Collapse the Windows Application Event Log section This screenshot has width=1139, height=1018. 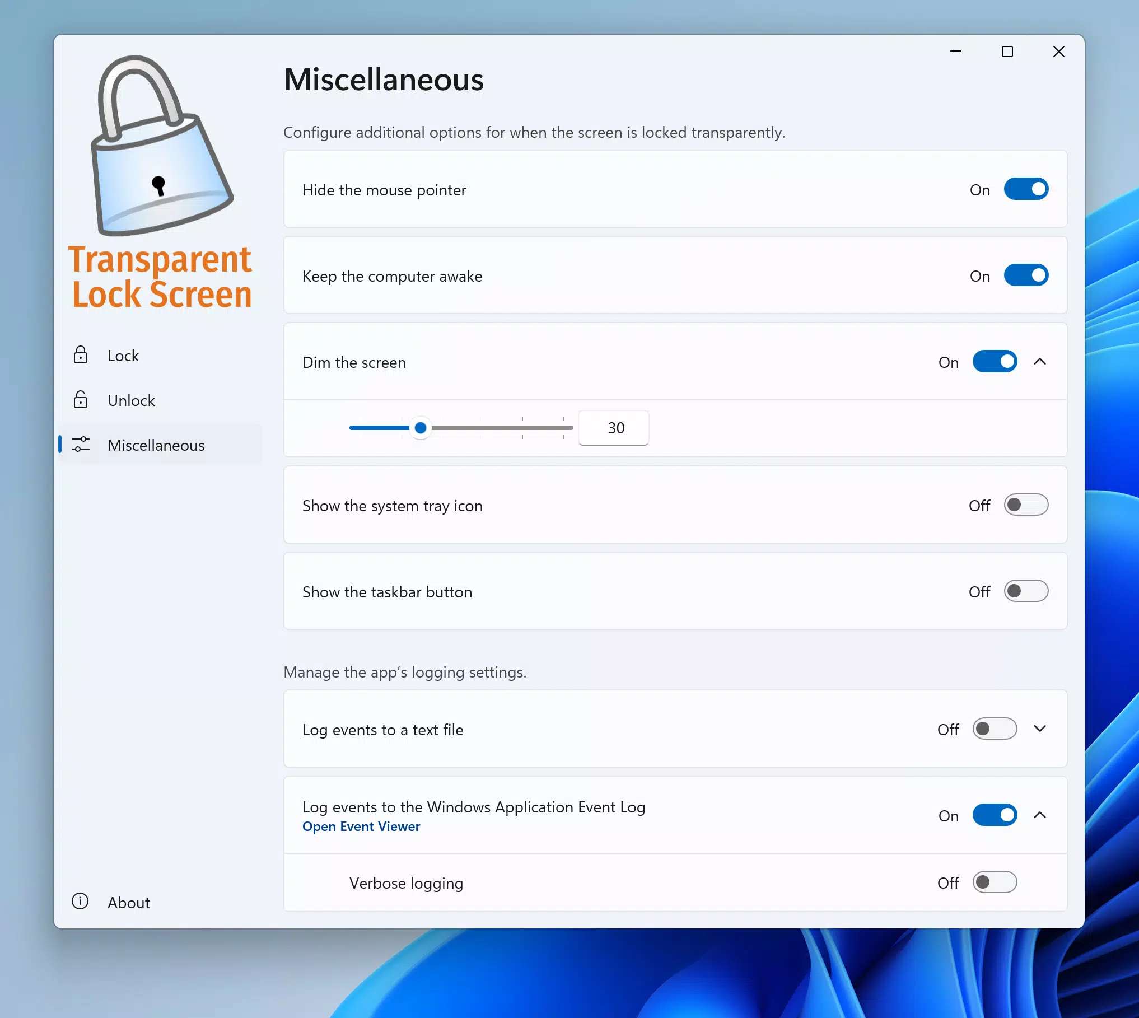pyautogui.click(x=1040, y=815)
